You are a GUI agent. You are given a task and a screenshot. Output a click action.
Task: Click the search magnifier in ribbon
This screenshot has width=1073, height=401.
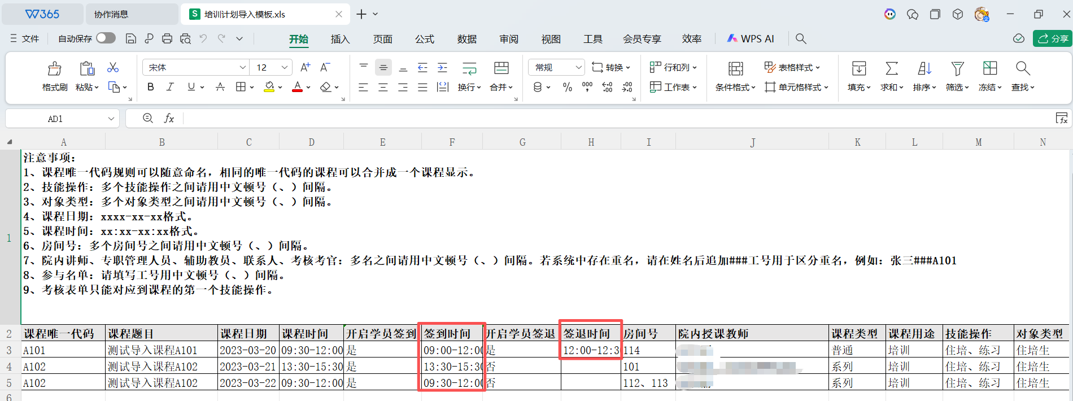click(x=801, y=38)
